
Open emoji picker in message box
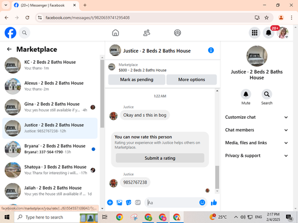click(202, 202)
